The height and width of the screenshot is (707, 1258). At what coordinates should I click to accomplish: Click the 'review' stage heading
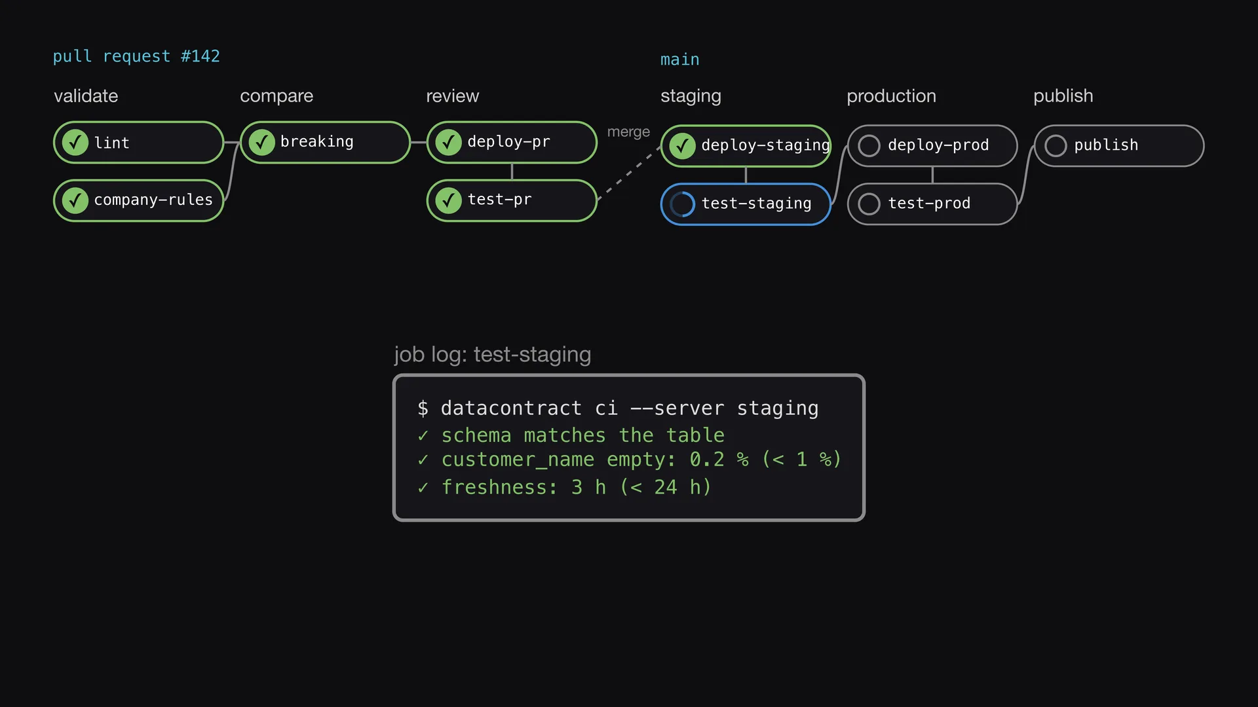tap(453, 96)
